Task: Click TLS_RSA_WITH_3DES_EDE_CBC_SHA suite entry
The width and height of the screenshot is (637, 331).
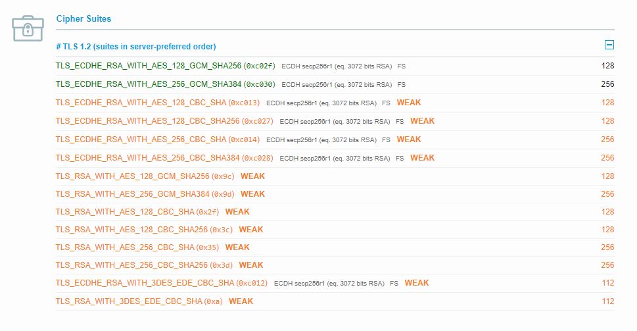Action: click(129, 301)
